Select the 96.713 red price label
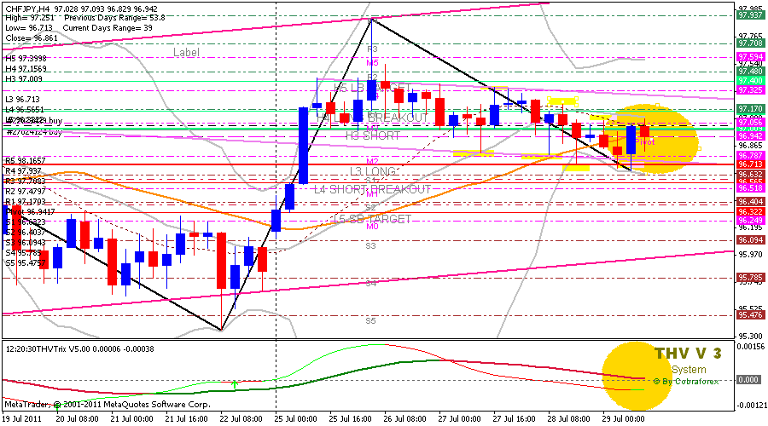The height and width of the screenshot is (426, 768). [x=750, y=164]
